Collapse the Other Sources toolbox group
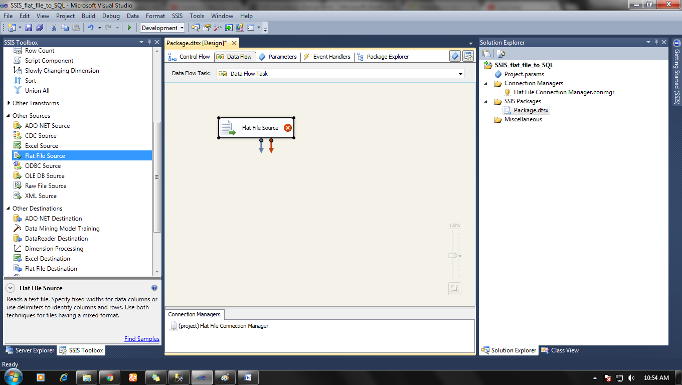 [9, 116]
